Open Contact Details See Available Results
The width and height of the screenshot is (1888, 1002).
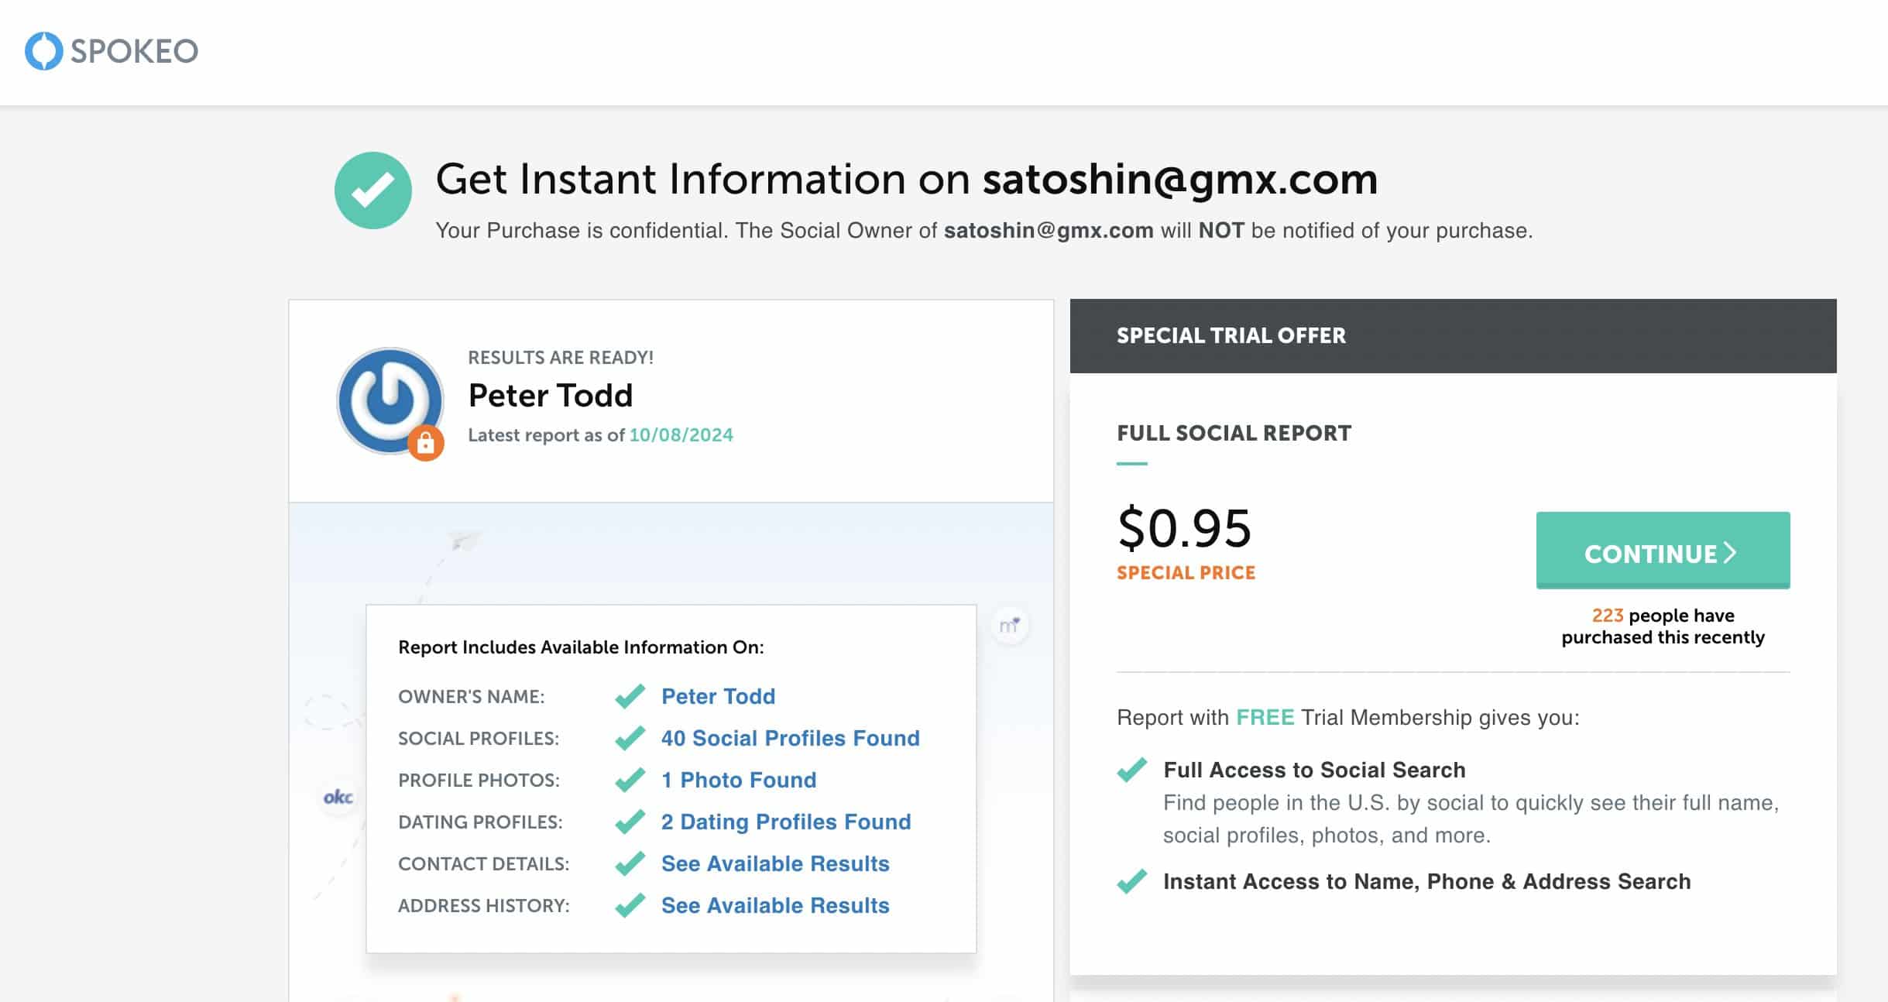point(774,863)
